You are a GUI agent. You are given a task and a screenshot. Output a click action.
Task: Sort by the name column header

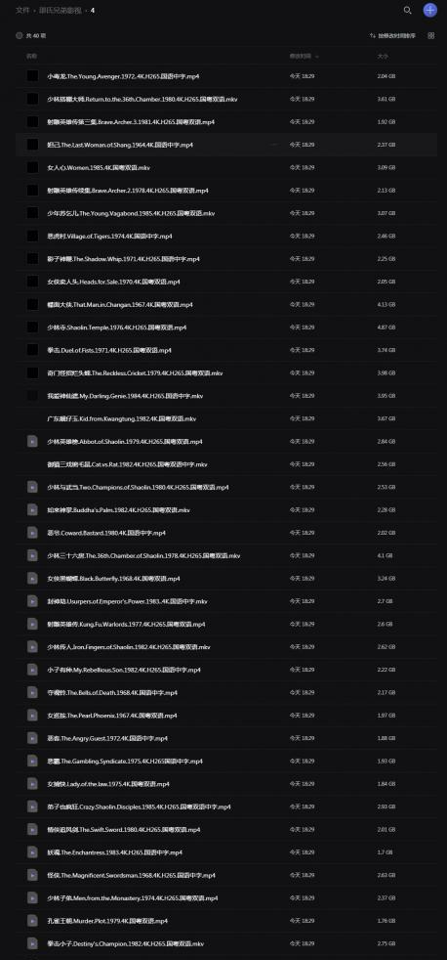[x=31, y=56]
